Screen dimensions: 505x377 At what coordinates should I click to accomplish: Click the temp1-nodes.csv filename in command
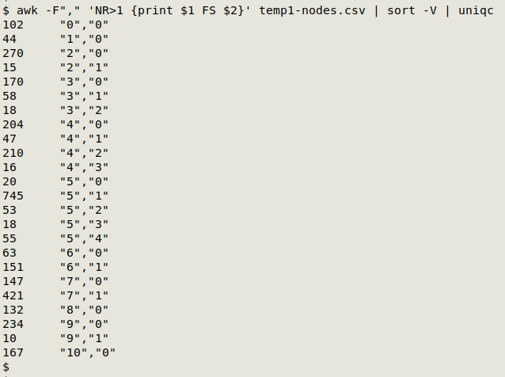pyautogui.click(x=312, y=10)
